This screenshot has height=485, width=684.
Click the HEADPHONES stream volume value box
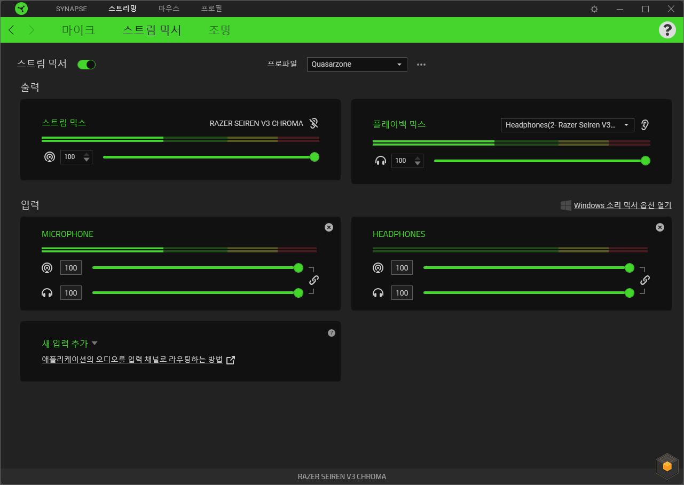tap(402, 268)
